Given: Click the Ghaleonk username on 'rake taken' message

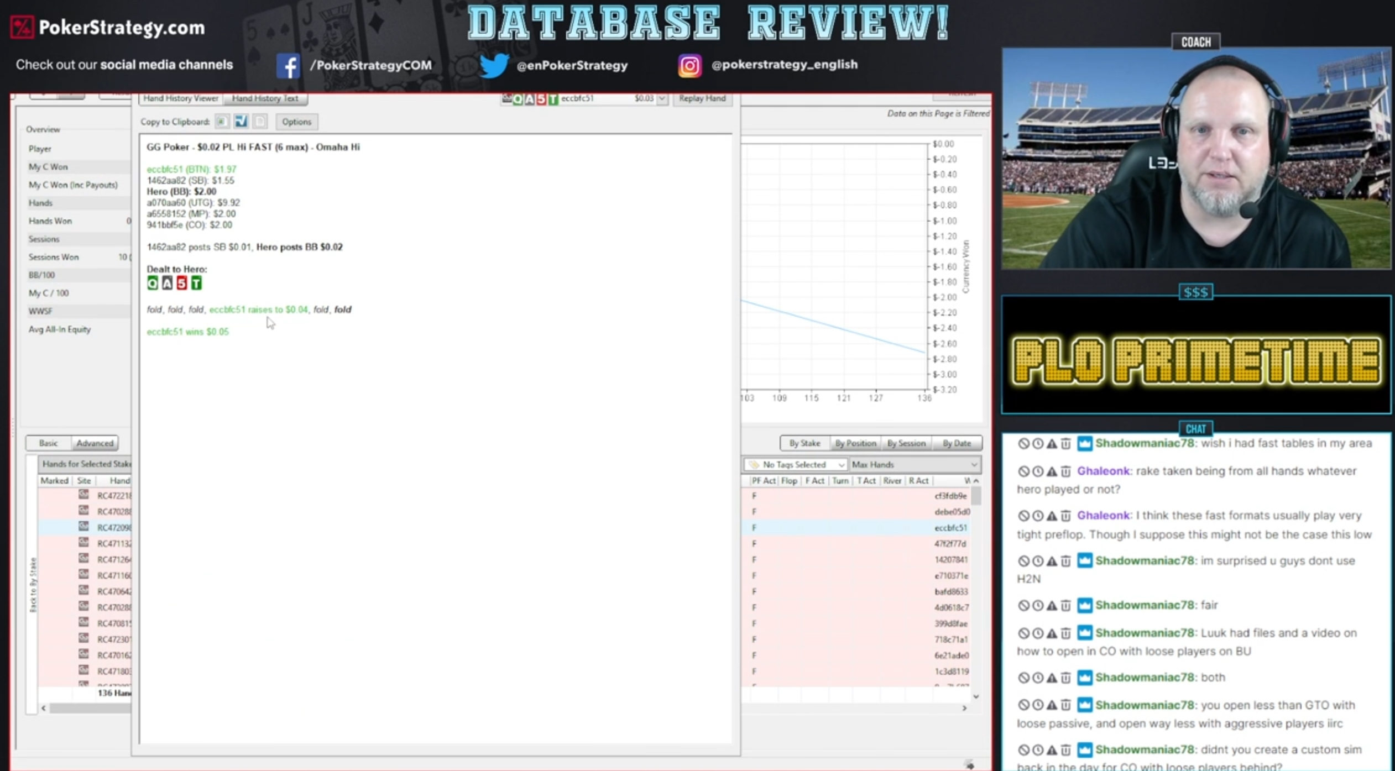Looking at the screenshot, I should 1103,471.
